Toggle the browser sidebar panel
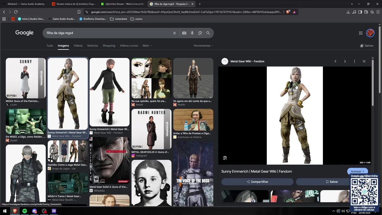Viewport: 382px width, 215px height. click(360, 12)
